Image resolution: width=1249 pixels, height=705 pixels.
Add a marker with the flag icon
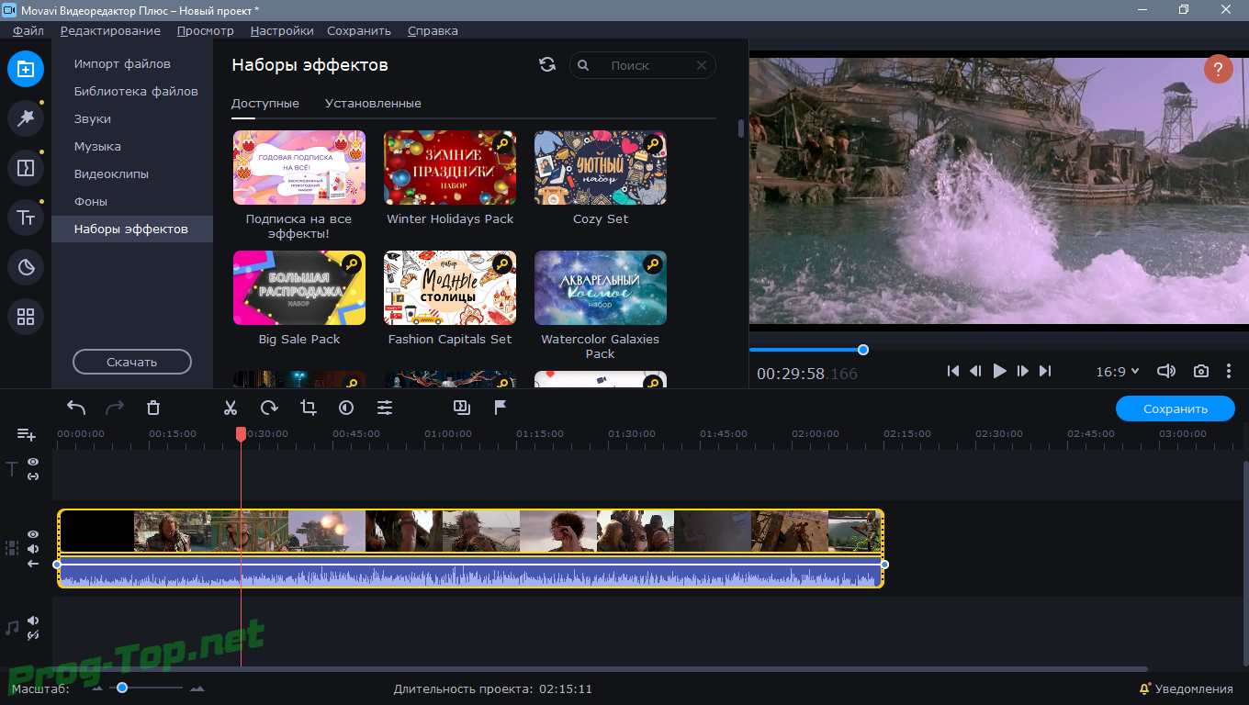point(501,408)
